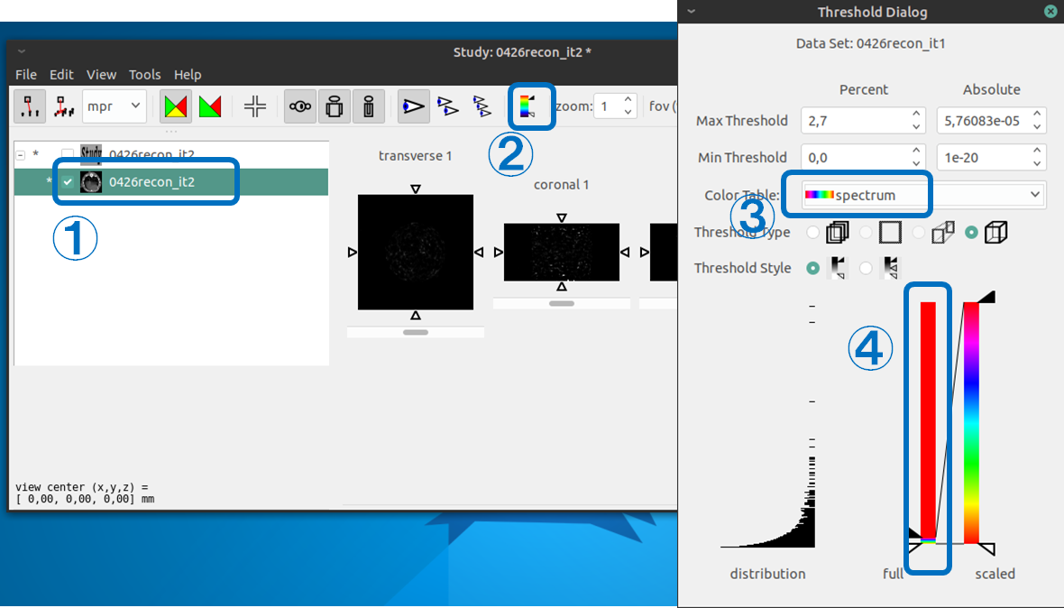This screenshot has width=1064, height=608.
Task: Click top arrow above transverse view
Action: 416,189
